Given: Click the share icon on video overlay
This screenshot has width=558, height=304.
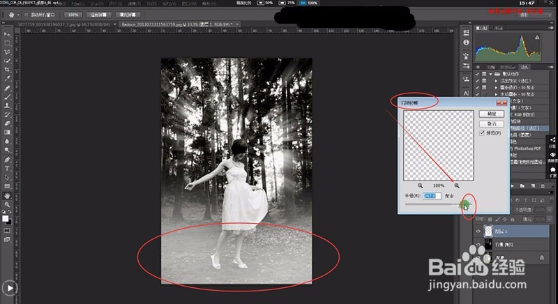Looking at the screenshot, I should [x=552, y=139].
